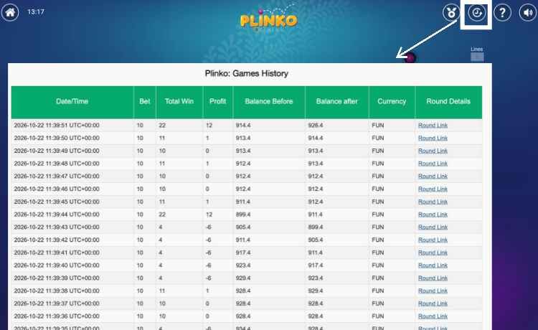Image resolution: width=538 pixels, height=330 pixels.
Task: Open Round Link for 11:39:51 row
Action: [433, 126]
